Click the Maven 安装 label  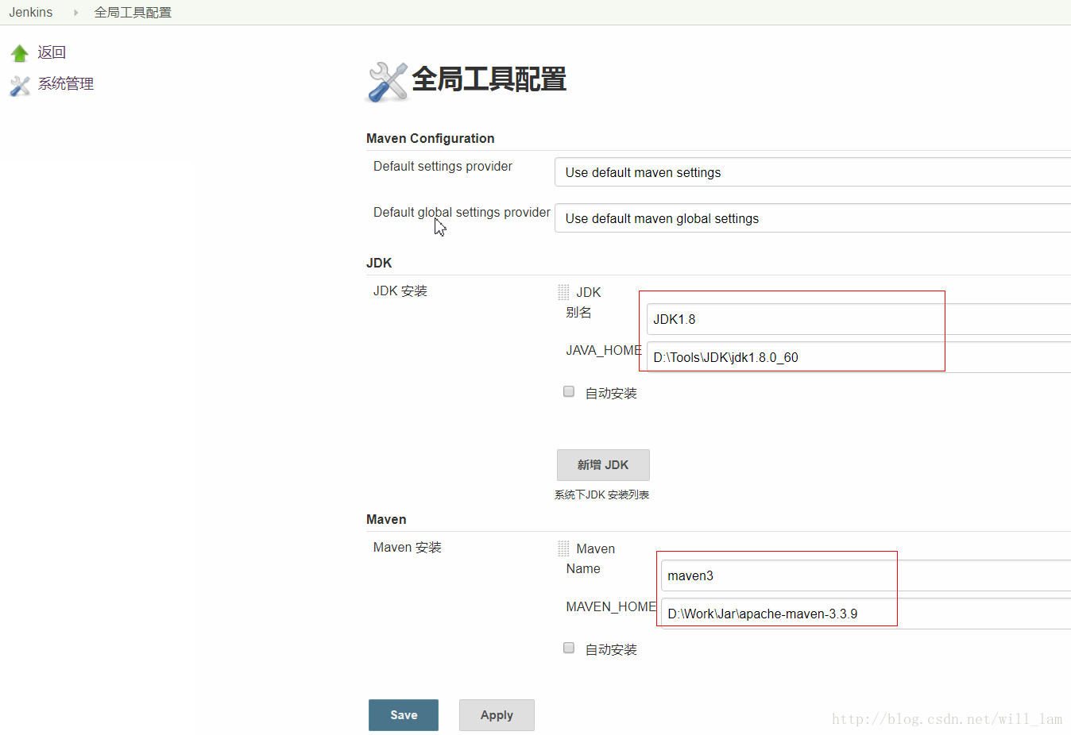408,548
